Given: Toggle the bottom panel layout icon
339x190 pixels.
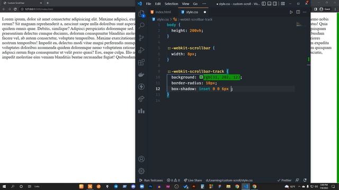Looking at the screenshot, I should tap(269, 4).
